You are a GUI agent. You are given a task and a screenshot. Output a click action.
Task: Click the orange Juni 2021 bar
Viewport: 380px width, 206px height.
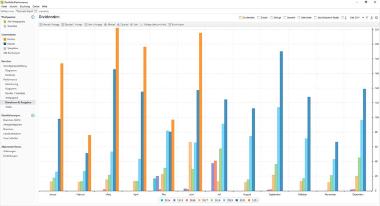tap(201, 112)
